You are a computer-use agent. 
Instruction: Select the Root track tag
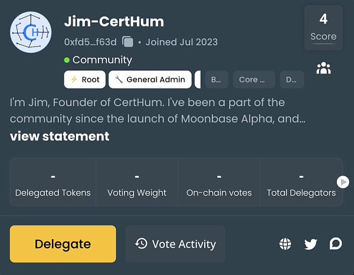[84, 79]
